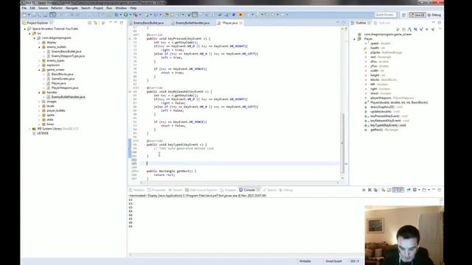This screenshot has width=472, height=265.
Task: Select EnemyWeaponType.java in Project Explorer
Action: point(68,56)
